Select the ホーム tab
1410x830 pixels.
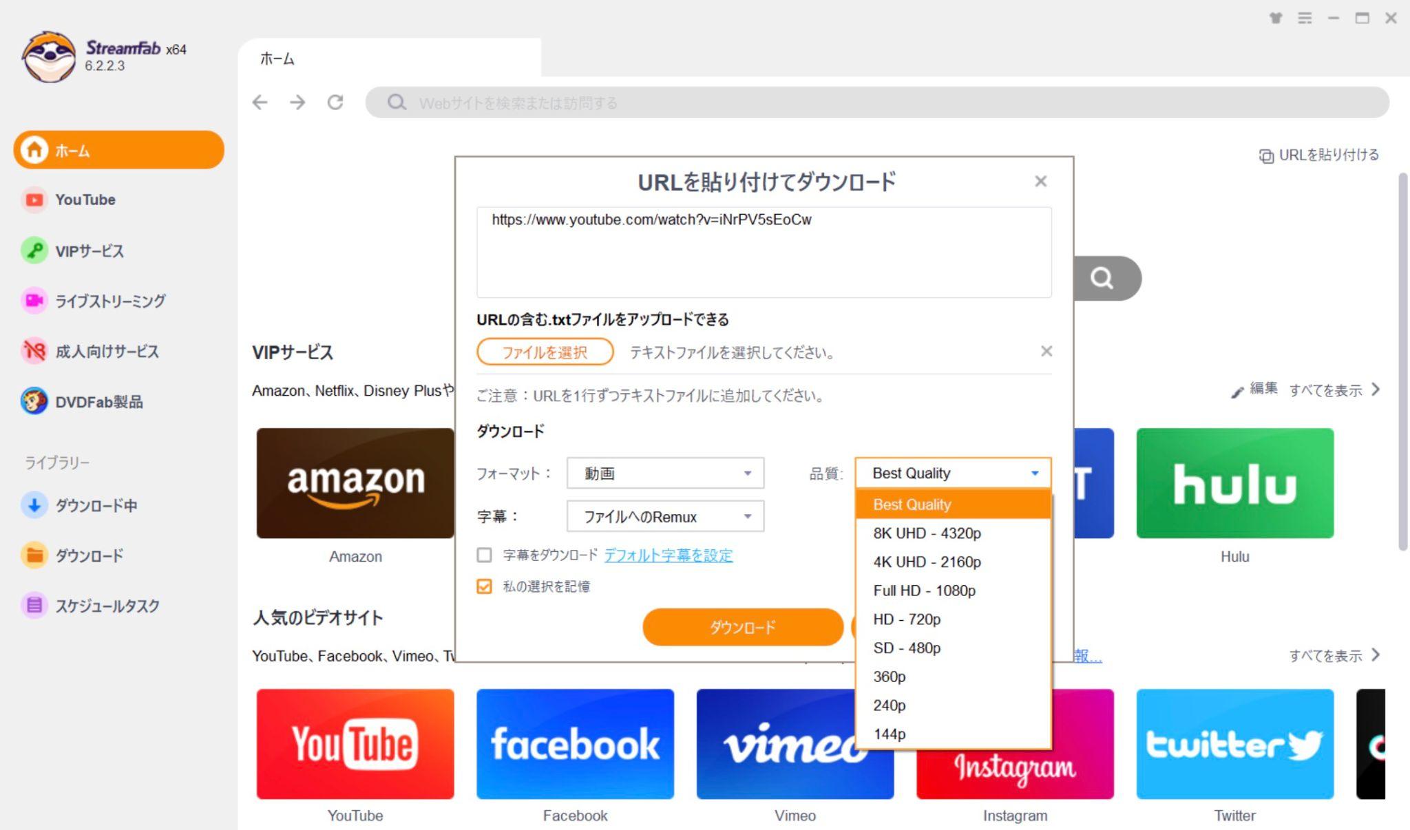coord(390,58)
